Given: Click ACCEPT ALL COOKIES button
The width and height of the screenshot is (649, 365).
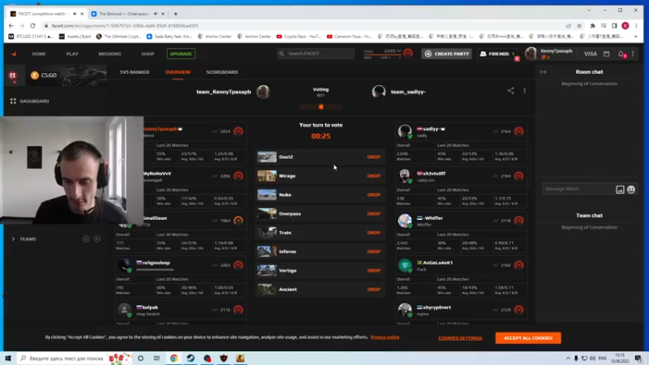Looking at the screenshot, I should pos(528,337).
